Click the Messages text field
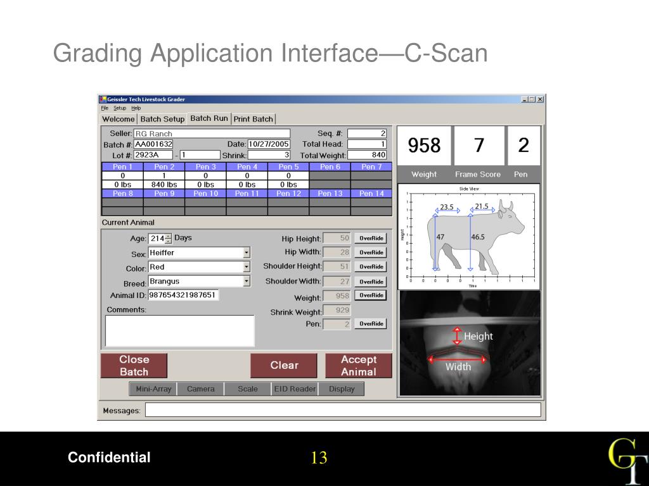Viewport: 649px width, 486px height. point(343,410)
